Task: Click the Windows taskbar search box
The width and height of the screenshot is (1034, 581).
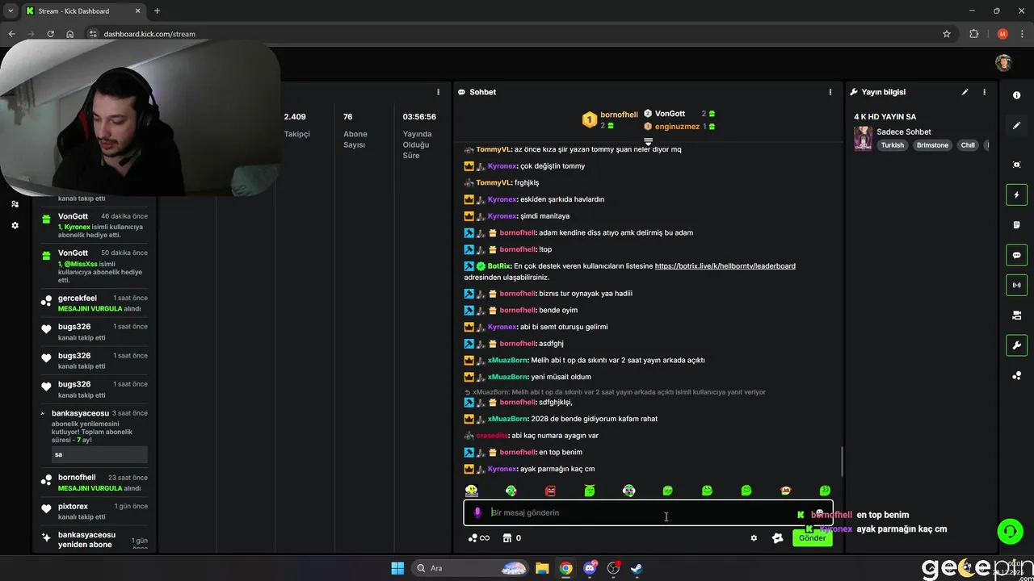Action: click(471, 568)
